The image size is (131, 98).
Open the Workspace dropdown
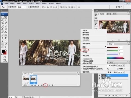[x=119, y=7]
